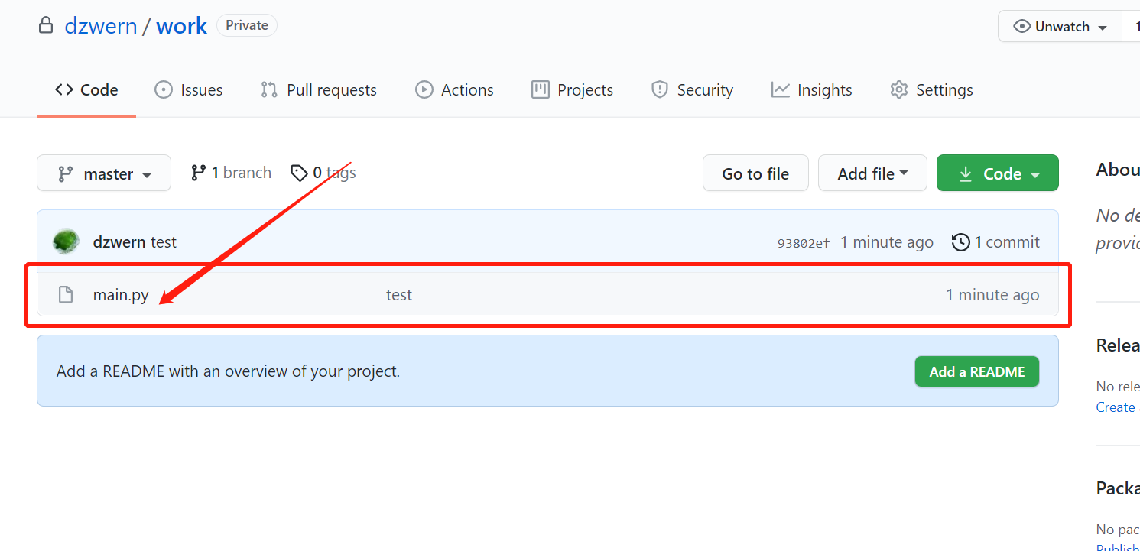The image size is (1140, 551).
Task: Expand the green Code dropdown
Action: pos(997,173)
